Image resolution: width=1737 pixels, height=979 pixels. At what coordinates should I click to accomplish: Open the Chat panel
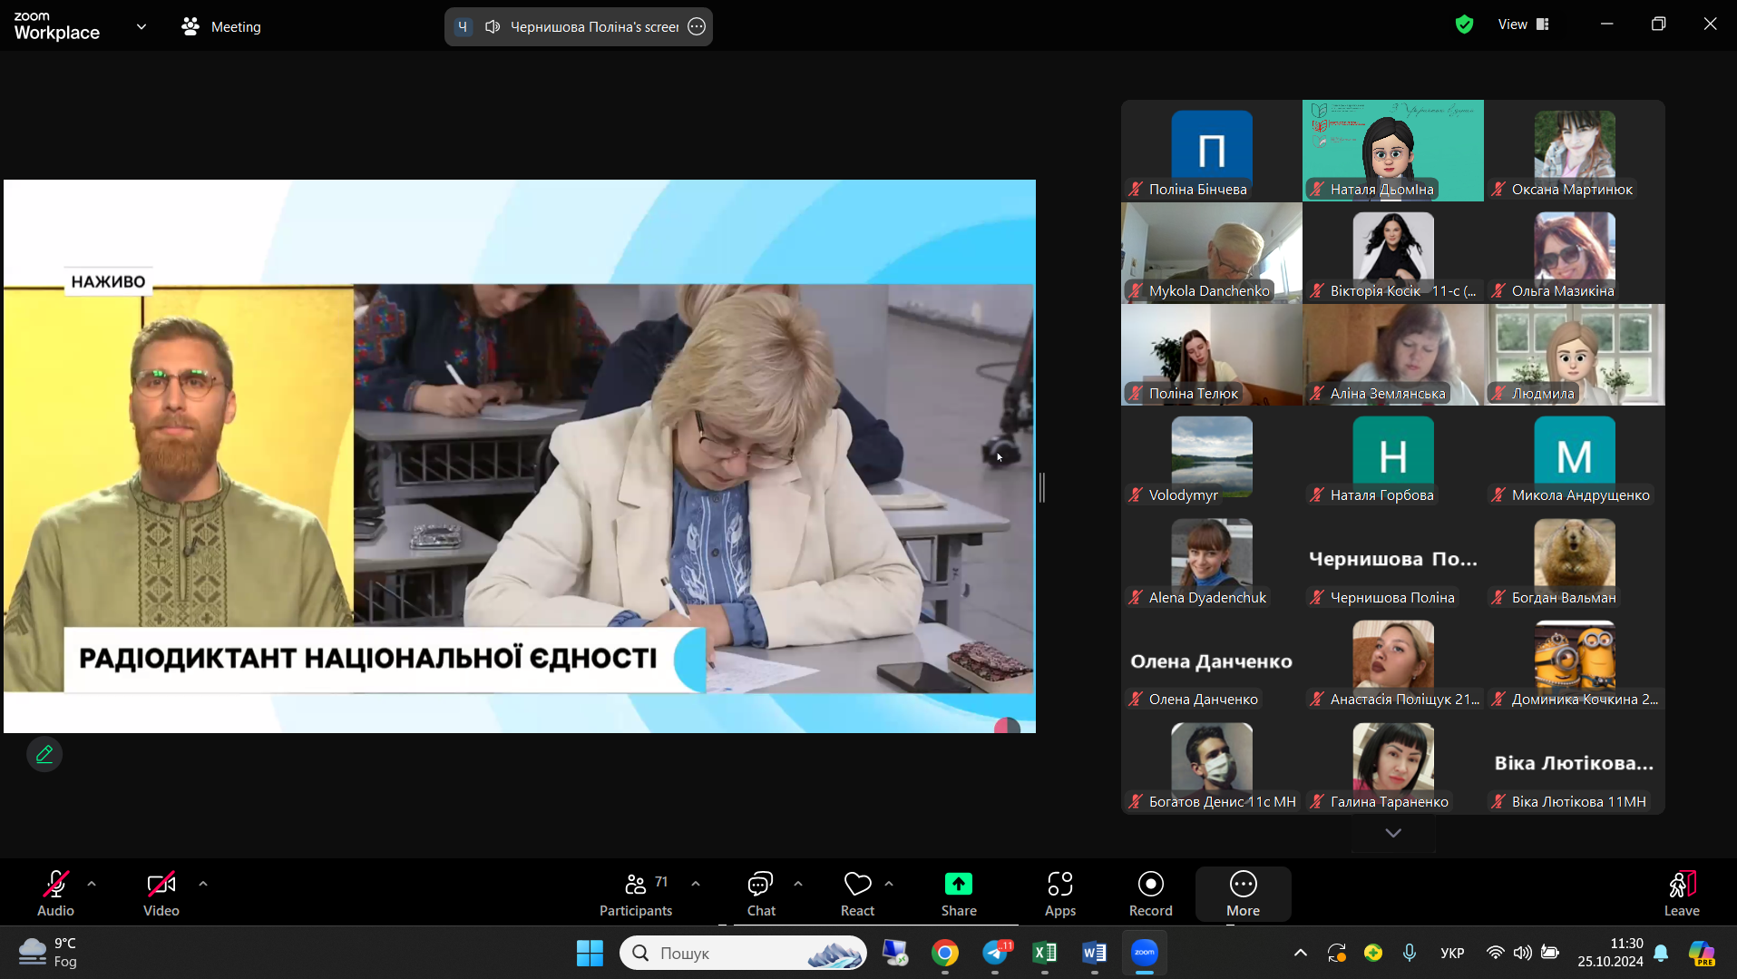[760, 894]
